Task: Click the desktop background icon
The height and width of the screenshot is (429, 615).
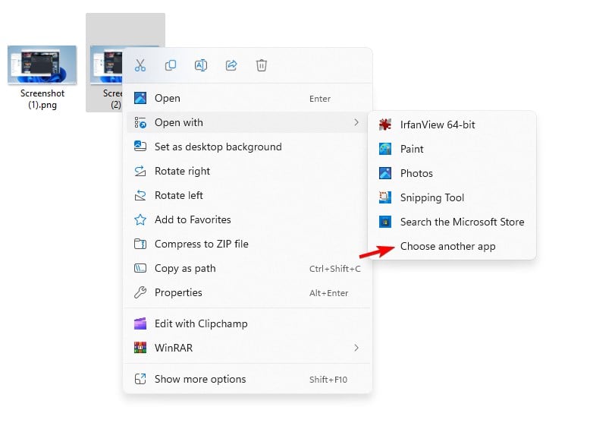Action: (x=140, y=147)
